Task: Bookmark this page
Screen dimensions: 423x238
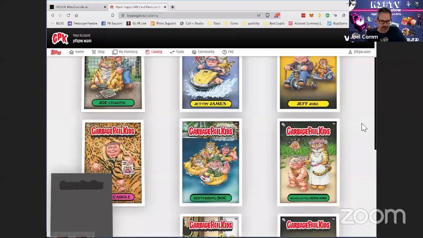Action: (x=113, y=15)
